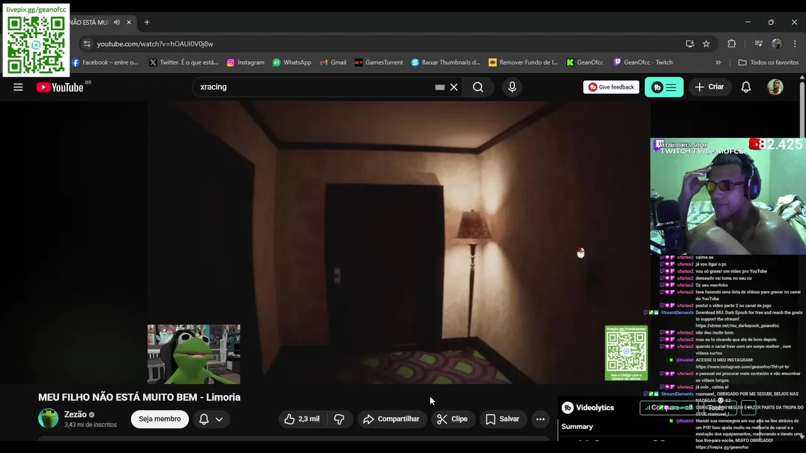Image resolution: width=806 pixels, height=453 pixels.
Task: Open browser extensions puzzle icon
Action: 731,43
